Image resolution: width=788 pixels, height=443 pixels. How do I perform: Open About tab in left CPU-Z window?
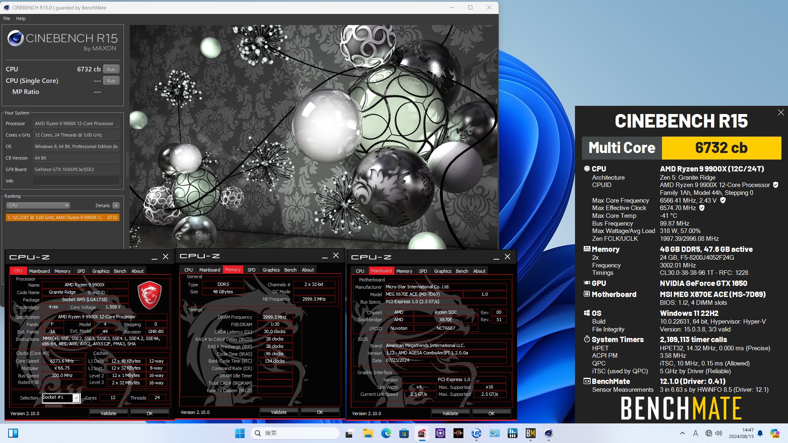coord(137,271)
